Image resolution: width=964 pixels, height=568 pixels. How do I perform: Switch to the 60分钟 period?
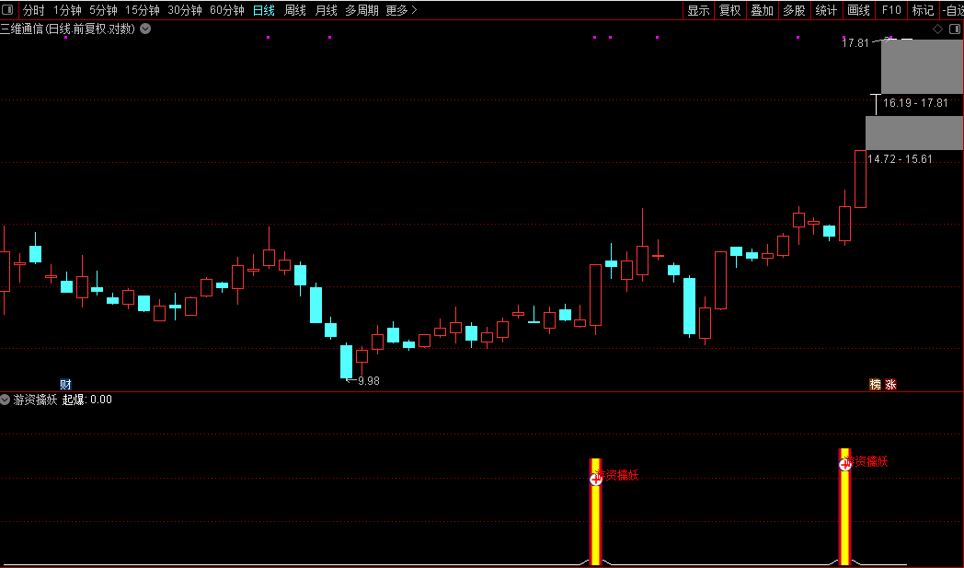pos(227,10)
